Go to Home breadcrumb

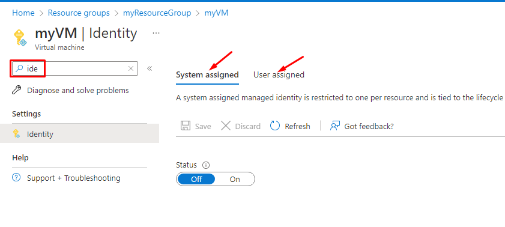coord(23,13)
